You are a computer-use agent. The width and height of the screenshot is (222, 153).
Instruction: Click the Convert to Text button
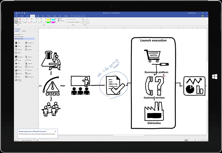pos(83,21)
